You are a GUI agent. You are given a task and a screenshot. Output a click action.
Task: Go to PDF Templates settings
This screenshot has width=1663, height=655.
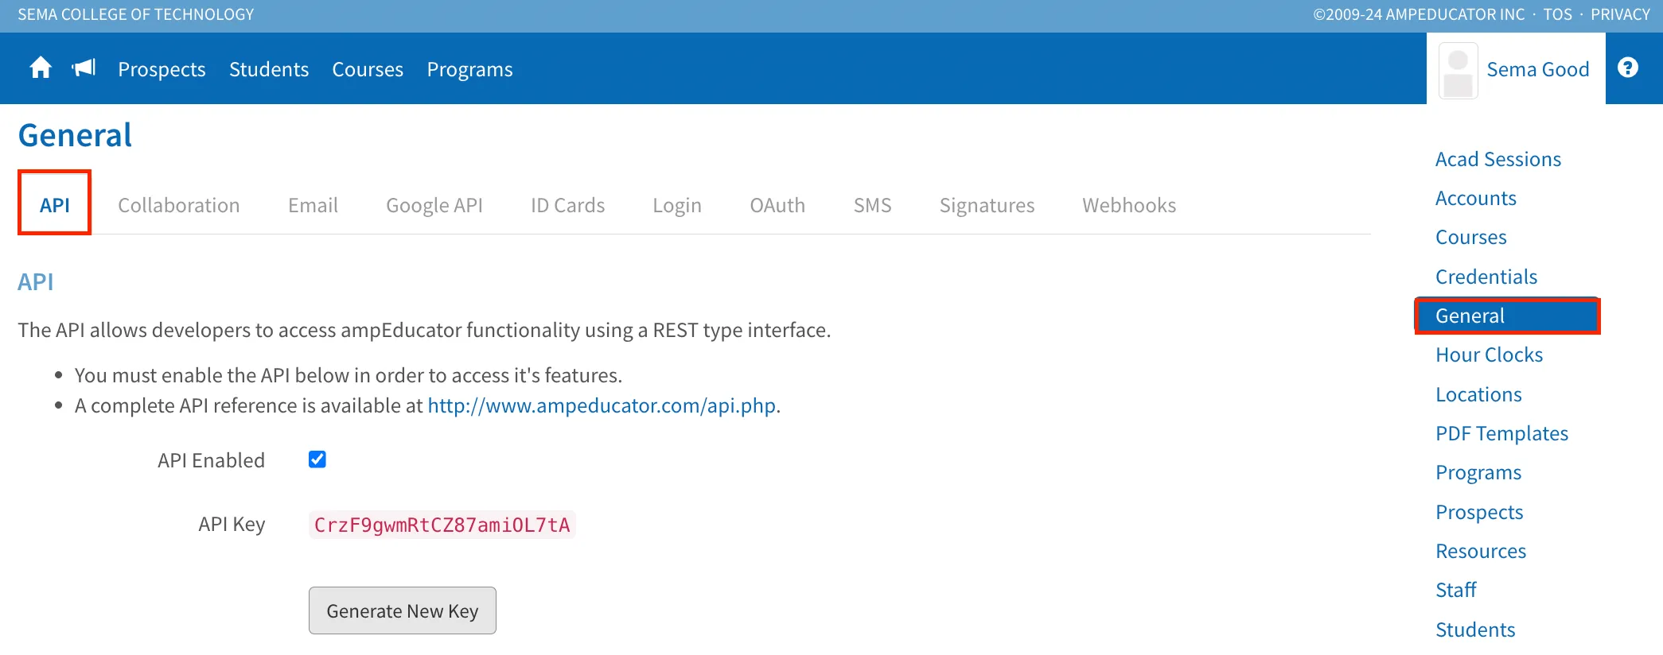click(1502, 433)
